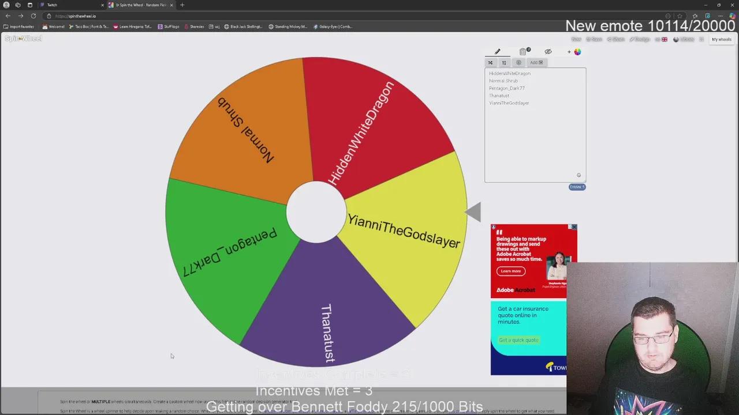Open the Black Jack Skellington bookmark

[x=243, y=27]
